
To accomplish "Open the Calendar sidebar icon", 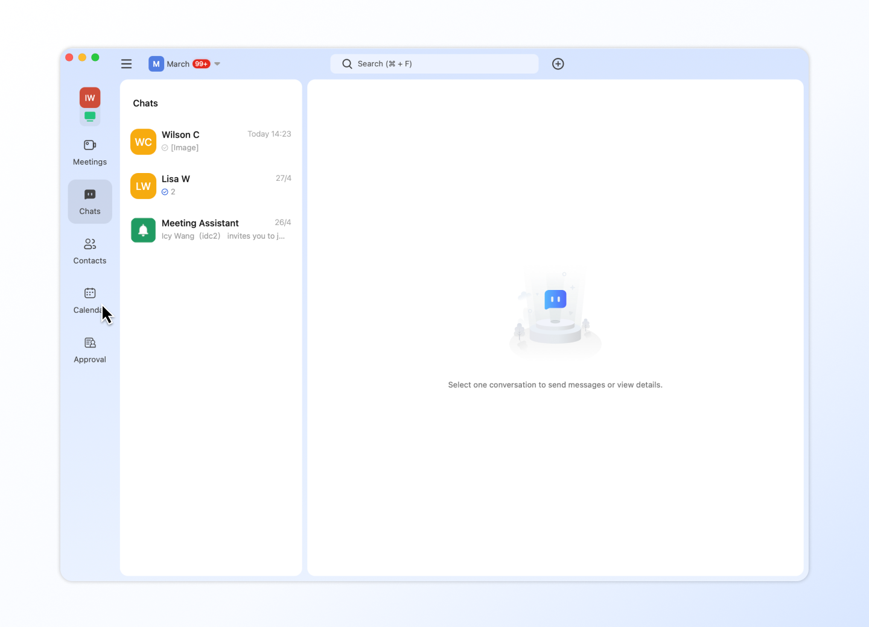I will click(90, 294).
